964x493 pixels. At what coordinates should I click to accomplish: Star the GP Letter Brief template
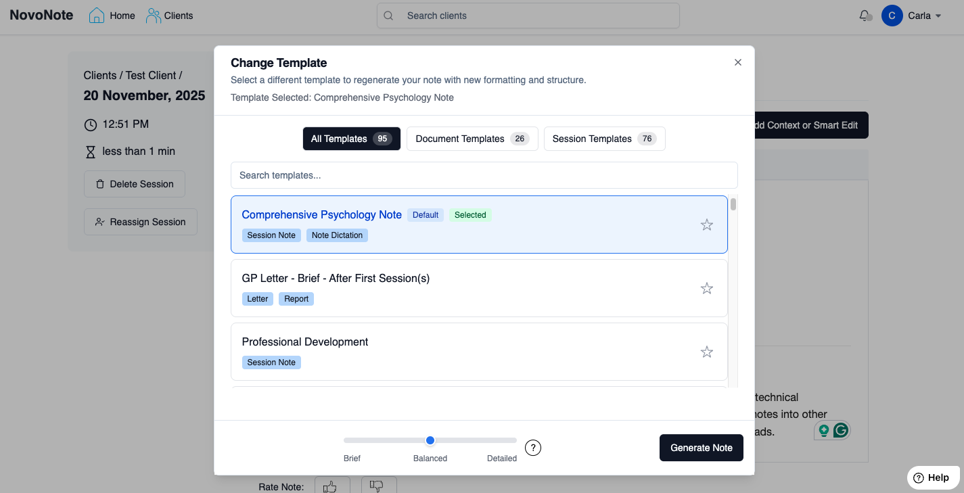(707, 288)
